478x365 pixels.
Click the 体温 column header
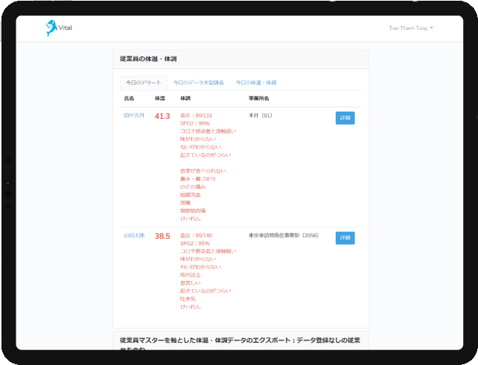pos(159,99)
